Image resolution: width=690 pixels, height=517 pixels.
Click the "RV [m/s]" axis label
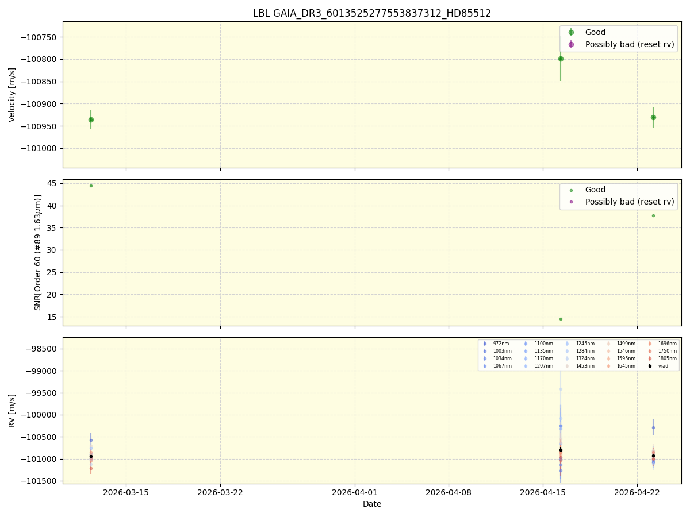(12, 410)
